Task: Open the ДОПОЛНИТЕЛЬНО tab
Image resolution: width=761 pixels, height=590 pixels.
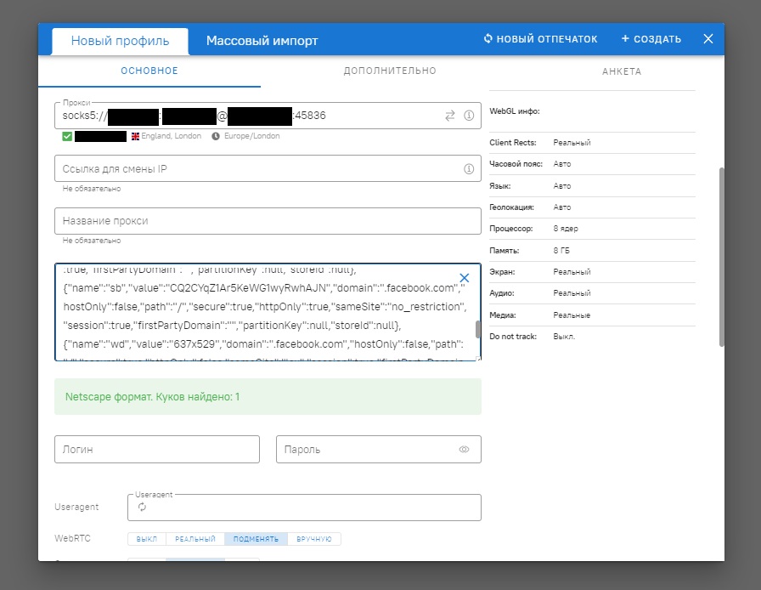Action: click(390, 71)
